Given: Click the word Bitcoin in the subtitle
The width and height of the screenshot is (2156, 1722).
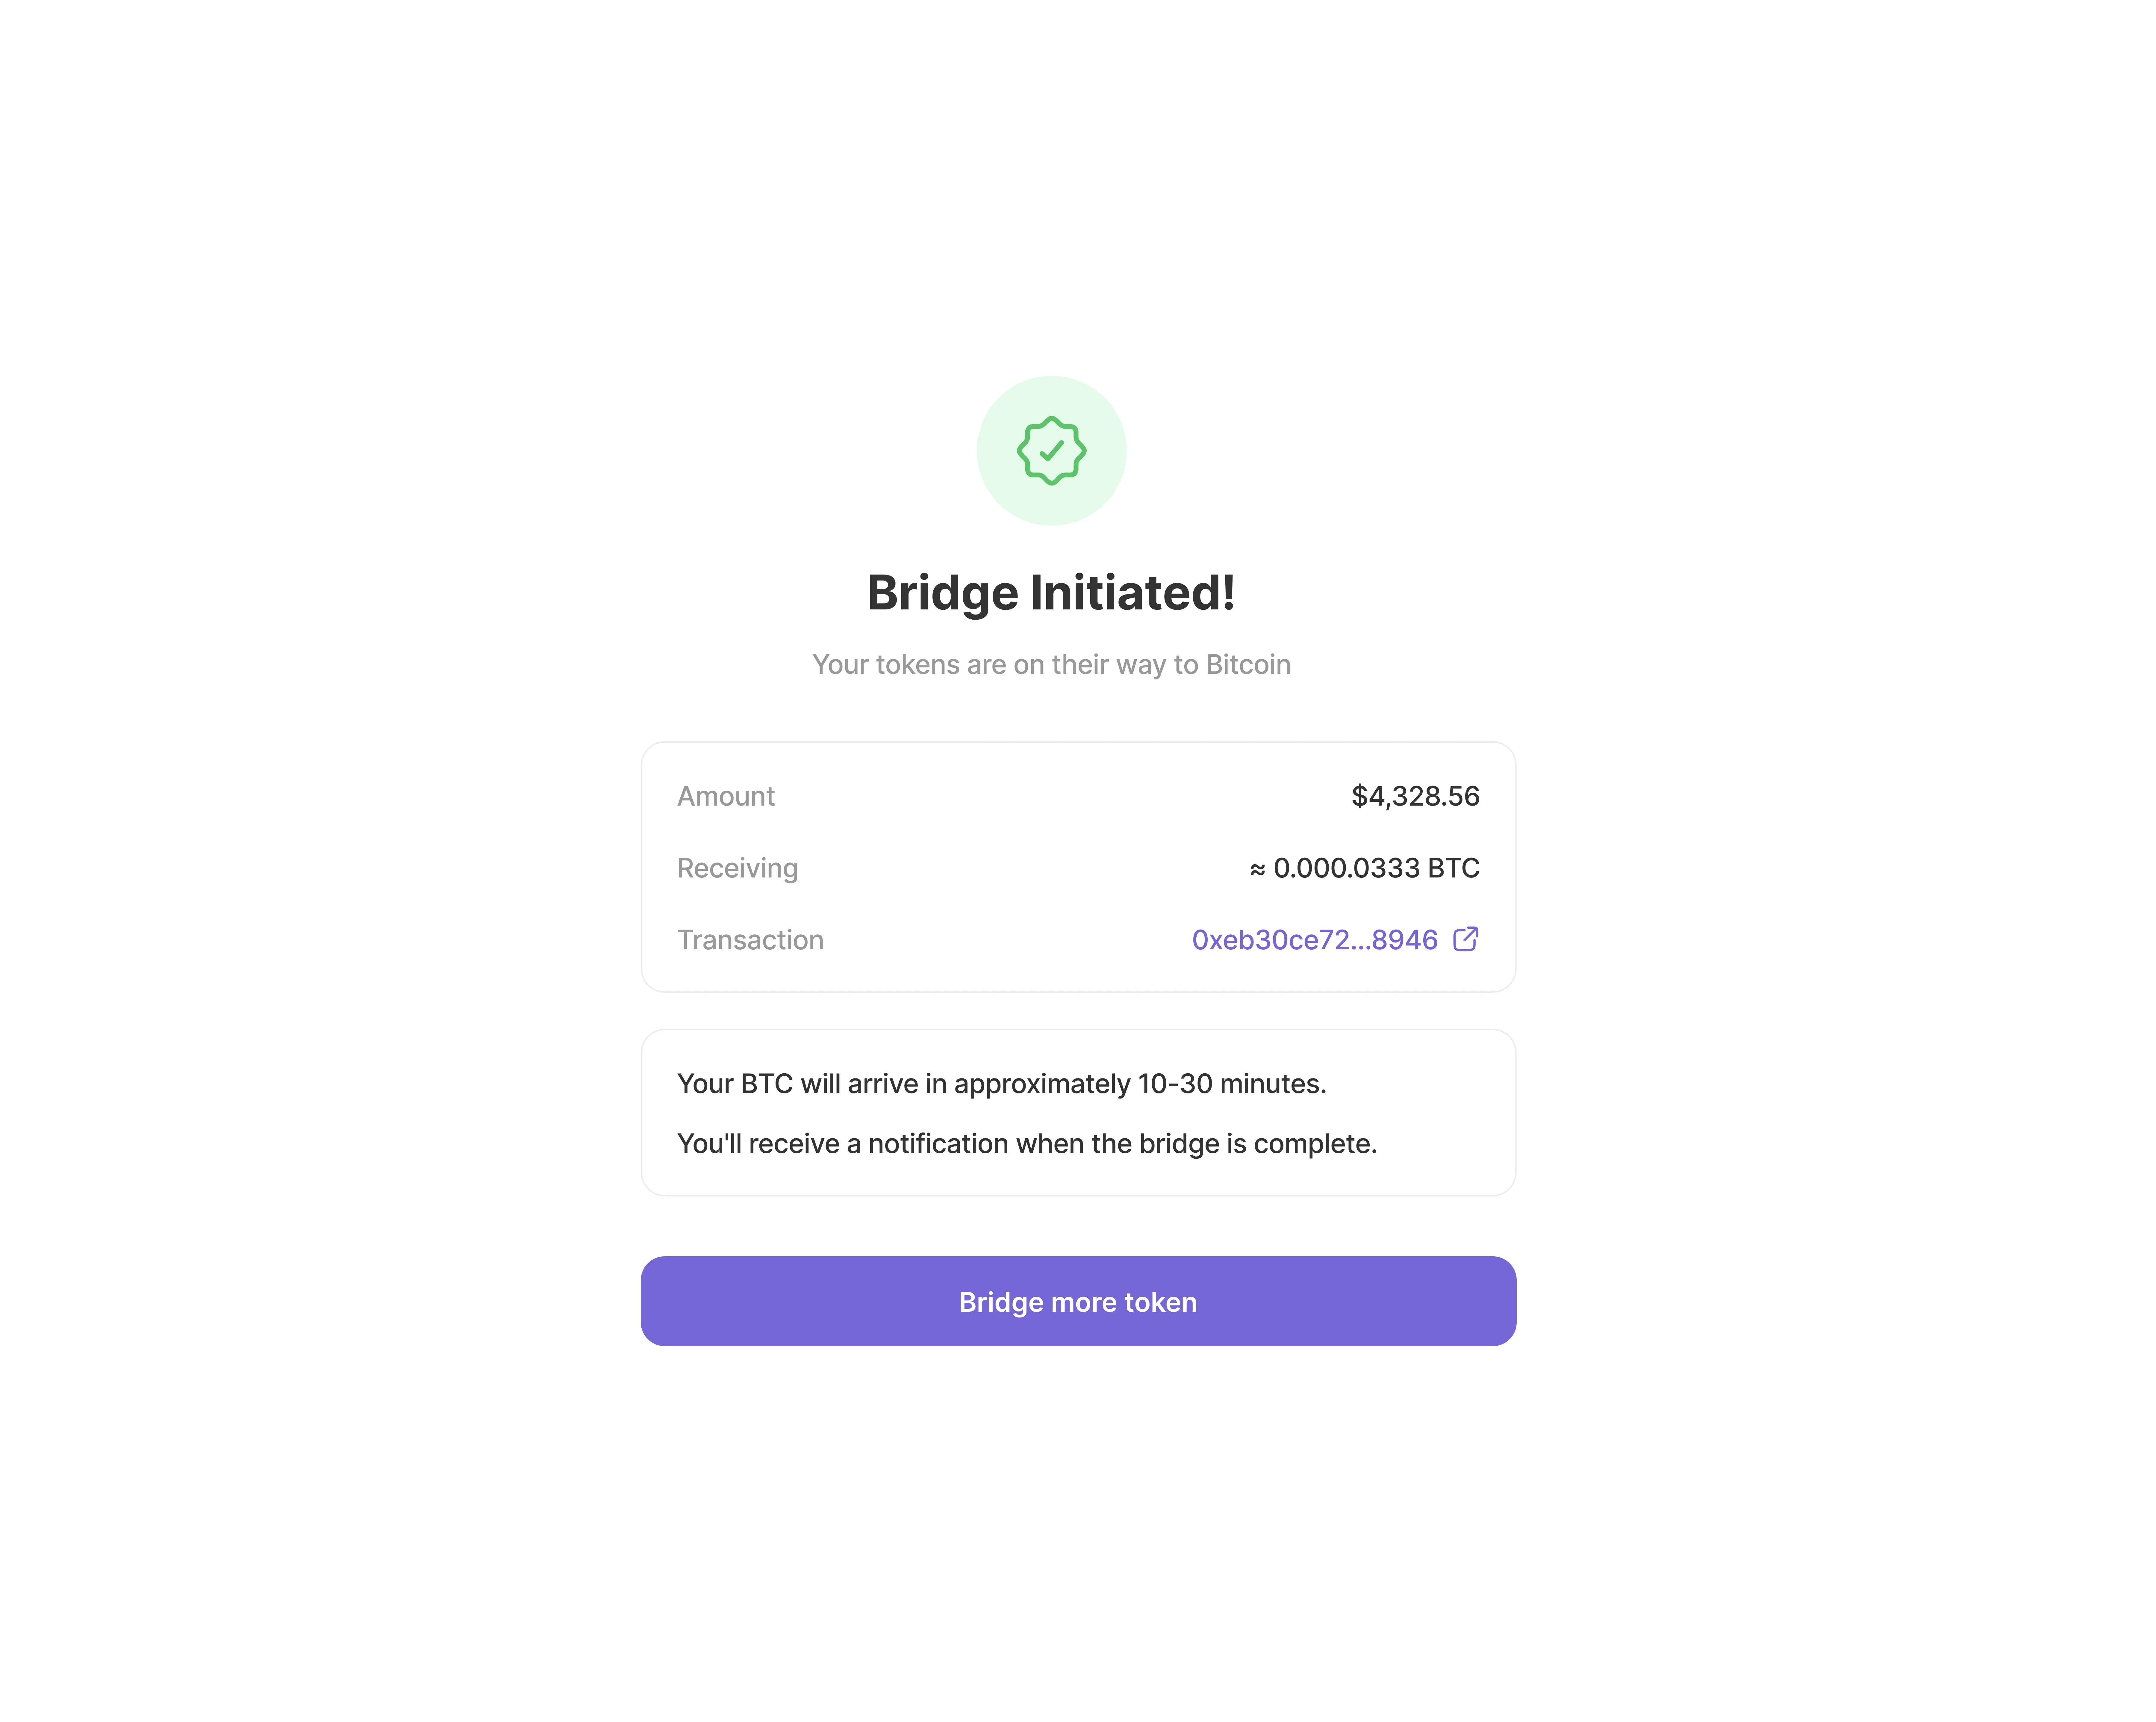Looking at the screenshot, I should (1248, 665).
